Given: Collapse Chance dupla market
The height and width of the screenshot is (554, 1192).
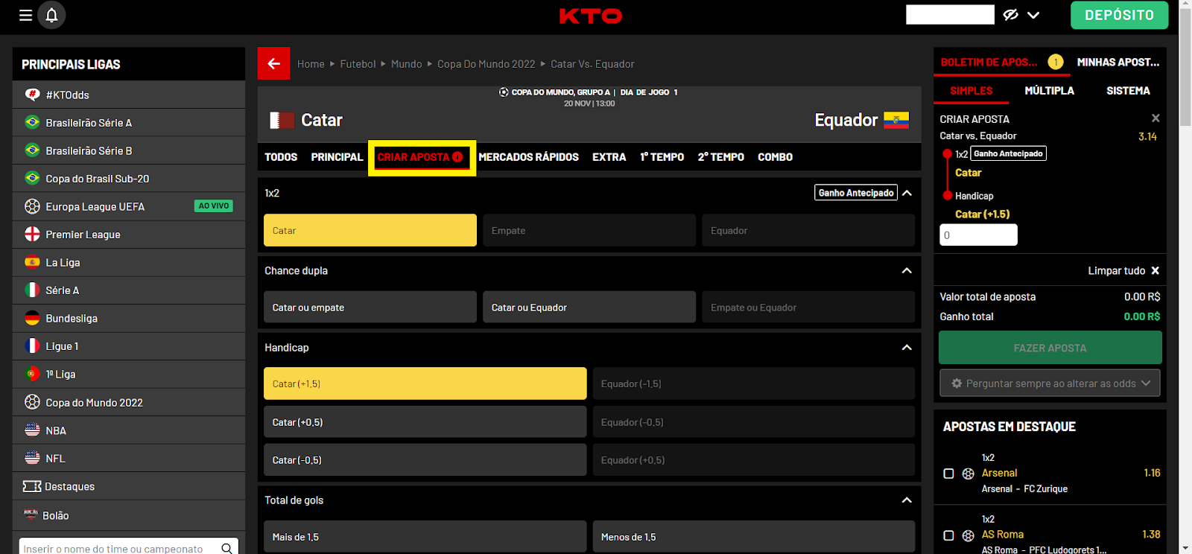Looking at the screenshot, I should point(907,270).
